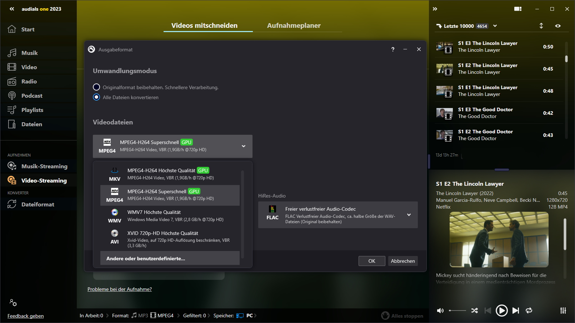Toggle repeat playback
The width and height of the screenshot is (575, 323).
coord(529,311)
